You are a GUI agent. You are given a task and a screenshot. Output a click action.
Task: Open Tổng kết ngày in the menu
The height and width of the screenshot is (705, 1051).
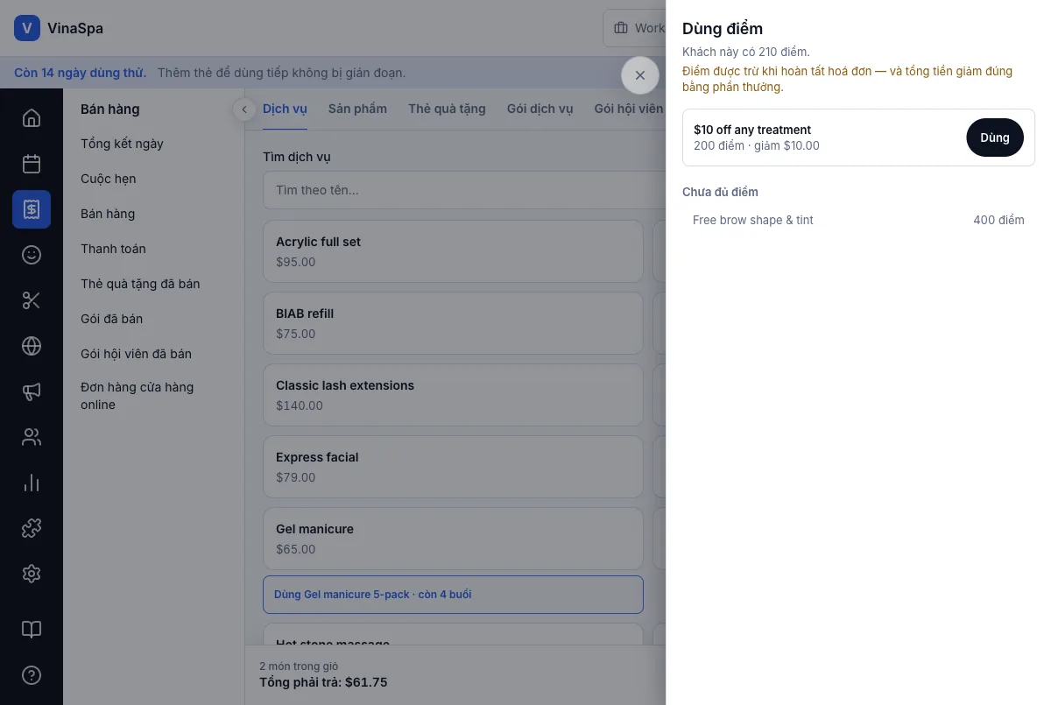[122, 144]
